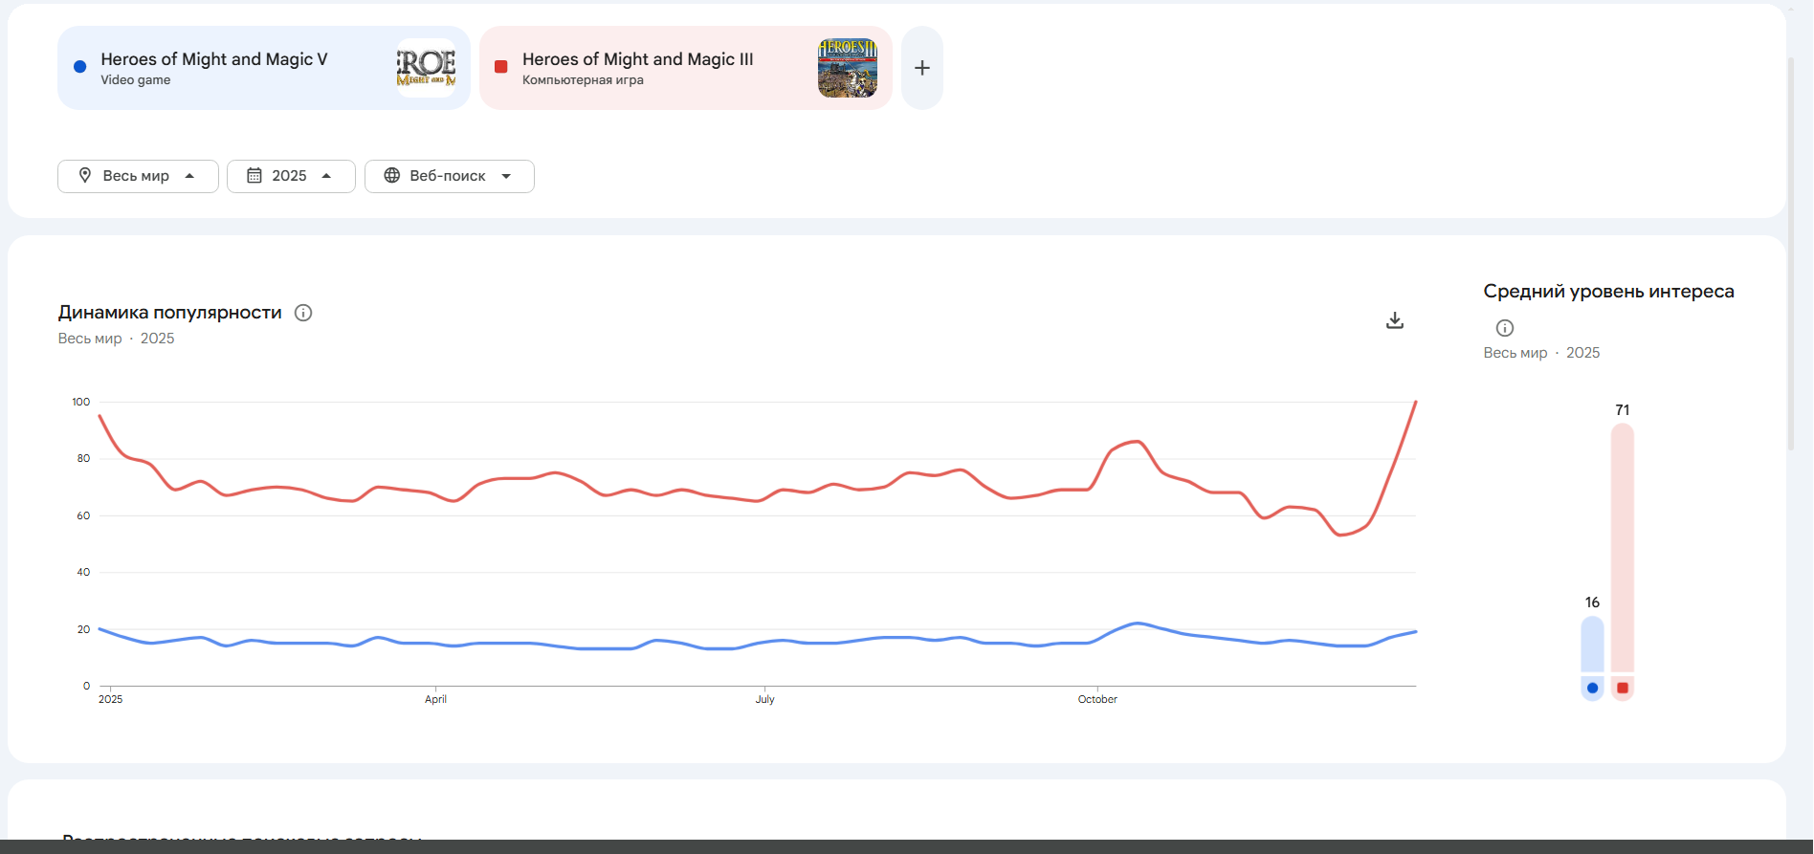Download the popularity dynamics chart data
The height and width of the screenshot is (854, 1814).
pyautogui.click(x=1395, y=320)
